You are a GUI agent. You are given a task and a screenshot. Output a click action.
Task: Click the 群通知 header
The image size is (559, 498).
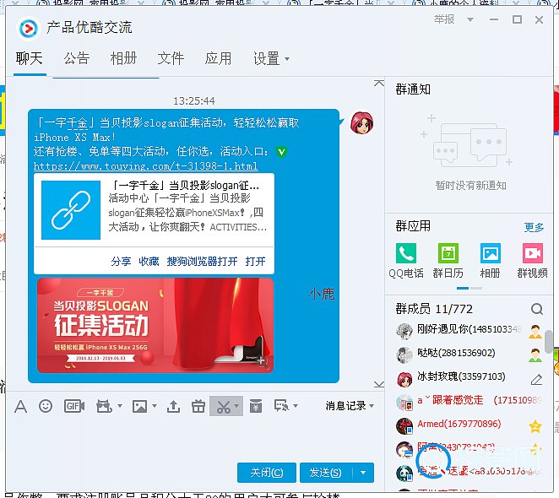[x=413, y=89]
